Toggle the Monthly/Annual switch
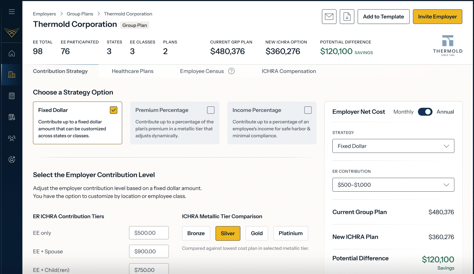Image resolution: width=474 pixels, height=274 pixels. pos(425,112)
